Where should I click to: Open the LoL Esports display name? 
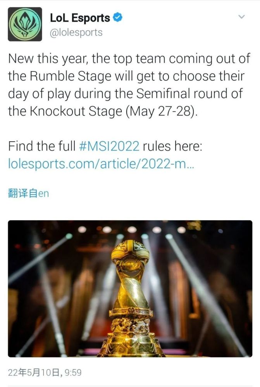(x=80, y=18)
